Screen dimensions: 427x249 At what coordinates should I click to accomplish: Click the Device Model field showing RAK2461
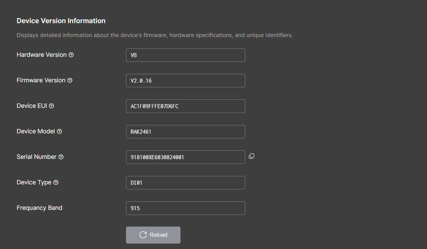tap(185, 131)
